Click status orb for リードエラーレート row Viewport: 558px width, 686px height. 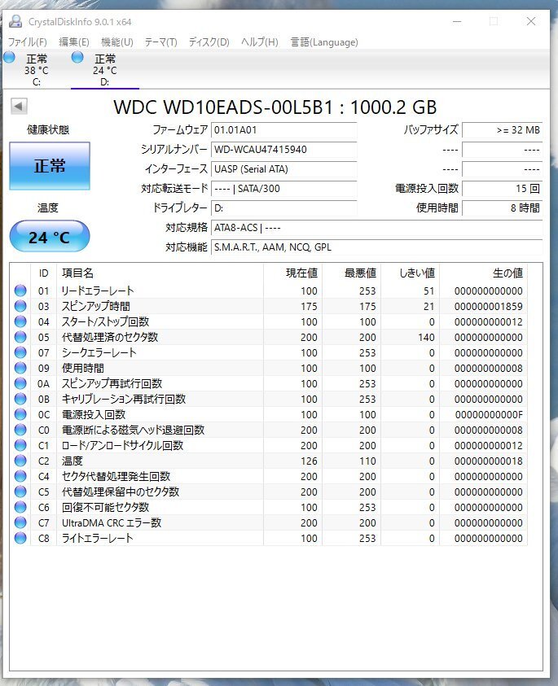click(20, 291)
